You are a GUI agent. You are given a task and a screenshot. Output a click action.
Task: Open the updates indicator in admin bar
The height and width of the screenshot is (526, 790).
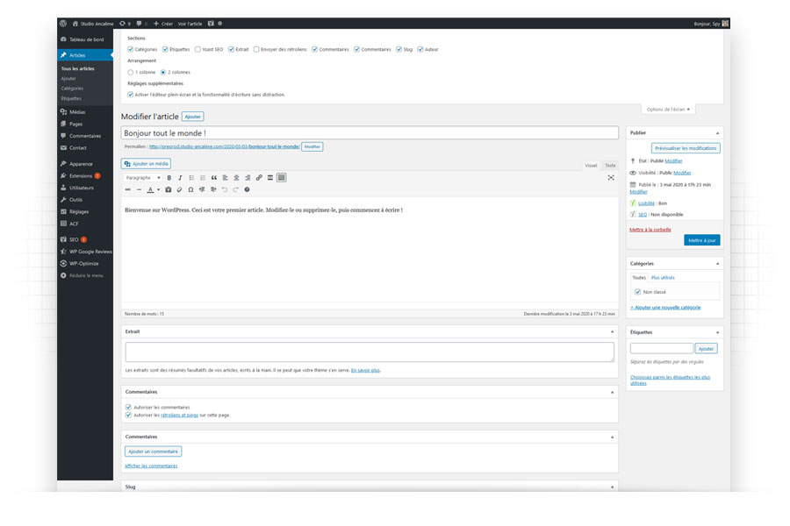coord(125,24)
